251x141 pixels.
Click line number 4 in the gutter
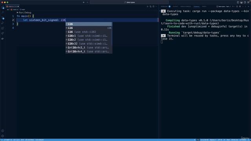pos(13,28)
